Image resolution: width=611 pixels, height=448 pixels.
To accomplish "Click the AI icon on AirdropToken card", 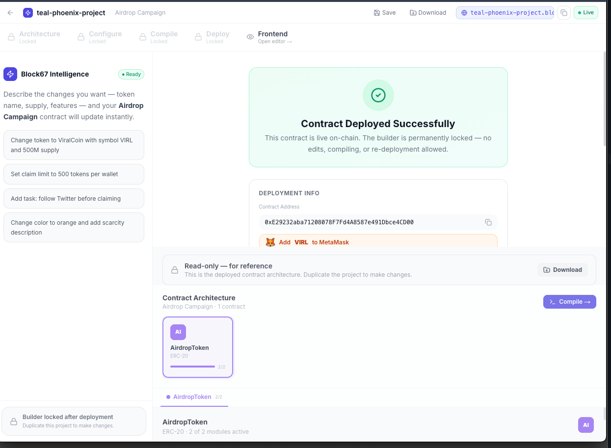I will pos(178,332).
